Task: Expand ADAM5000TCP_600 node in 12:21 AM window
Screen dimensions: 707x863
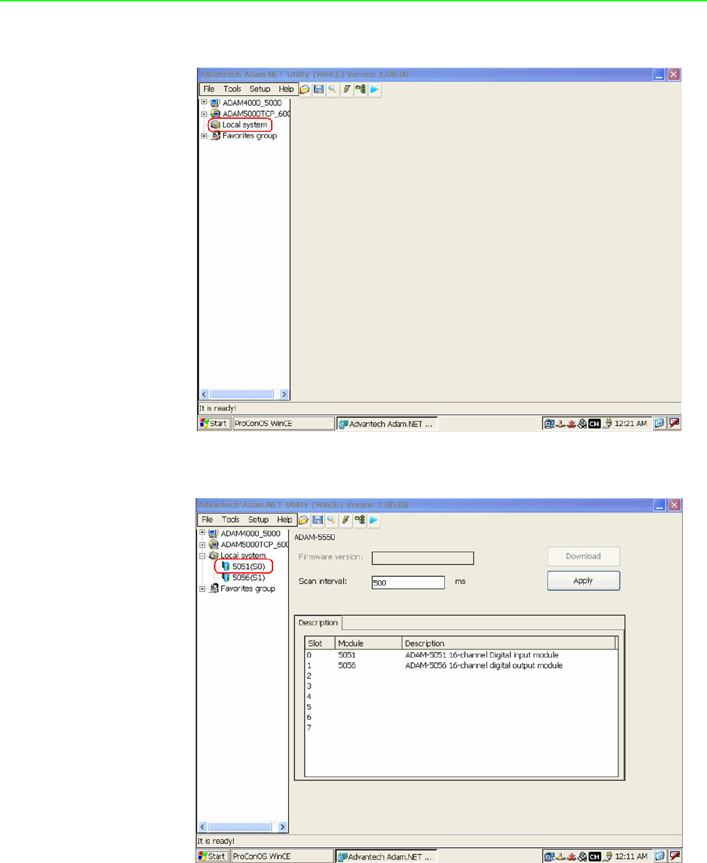Action: pos(204,114)
